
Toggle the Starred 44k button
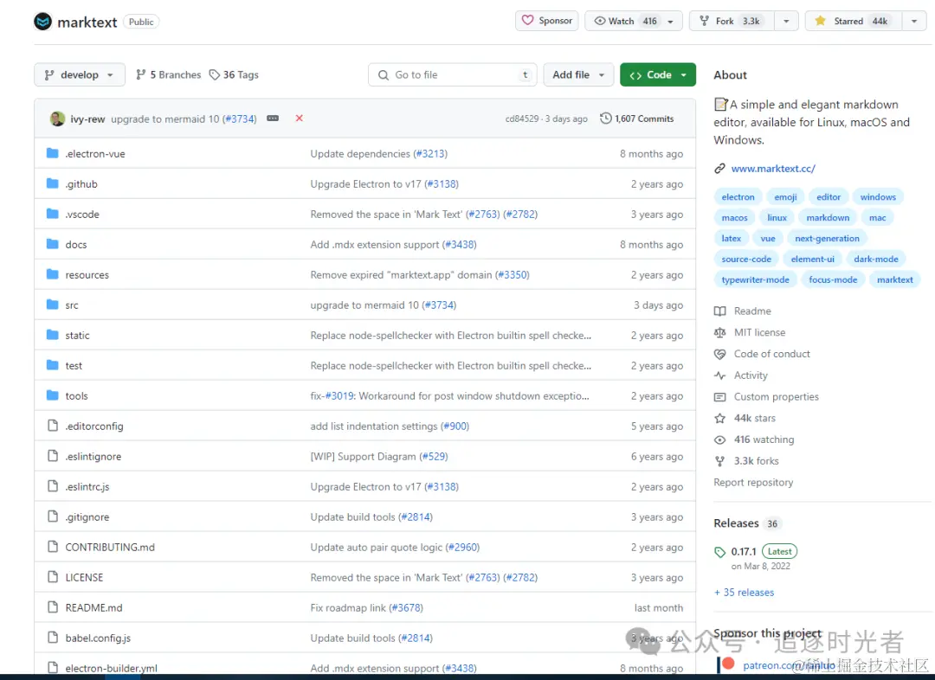click(x=854, y=21)
